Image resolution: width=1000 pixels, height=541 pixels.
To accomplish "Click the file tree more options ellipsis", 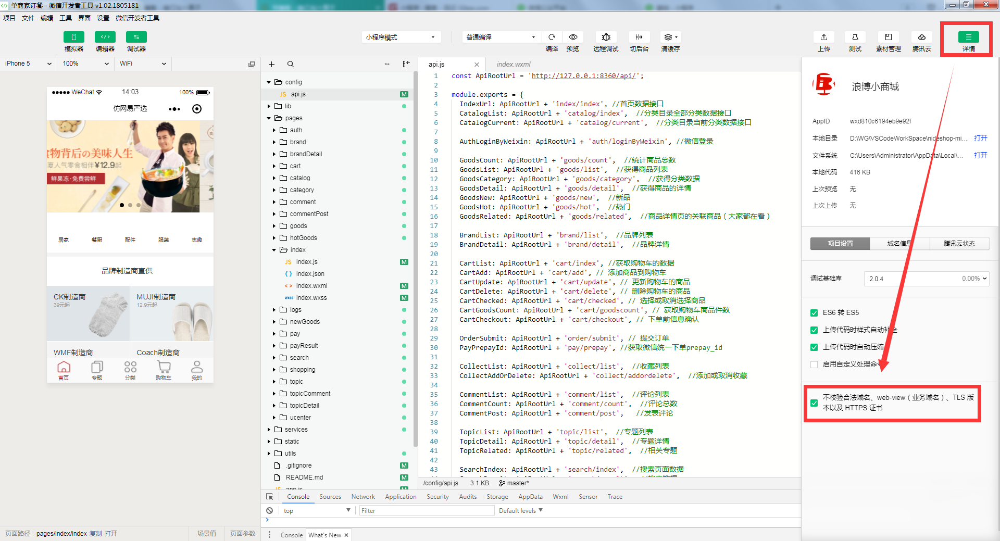I will point(387,64).
